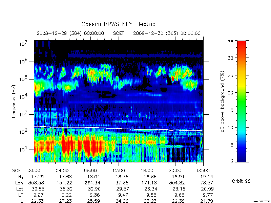Click the time tick label 20:00

[x=175, y=171]
